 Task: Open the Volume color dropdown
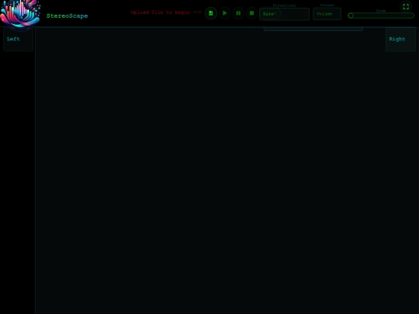(x=327, y=14)
